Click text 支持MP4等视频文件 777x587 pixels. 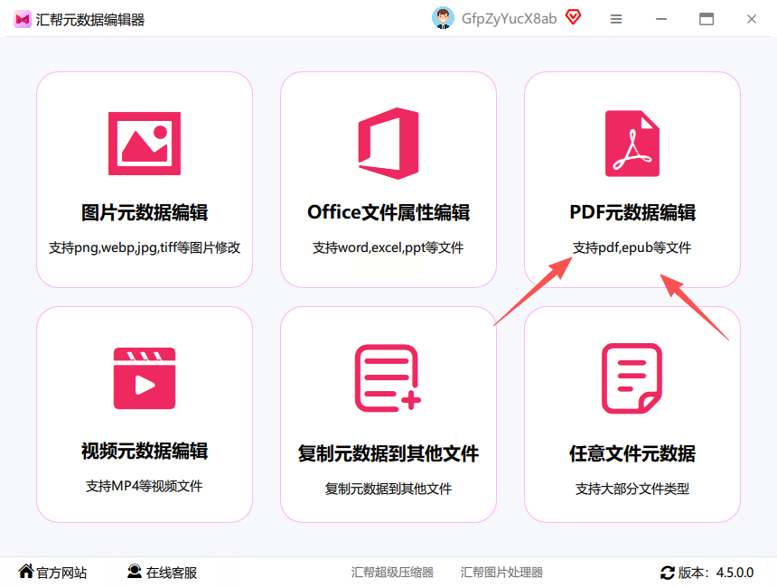[x=145, y=487]
